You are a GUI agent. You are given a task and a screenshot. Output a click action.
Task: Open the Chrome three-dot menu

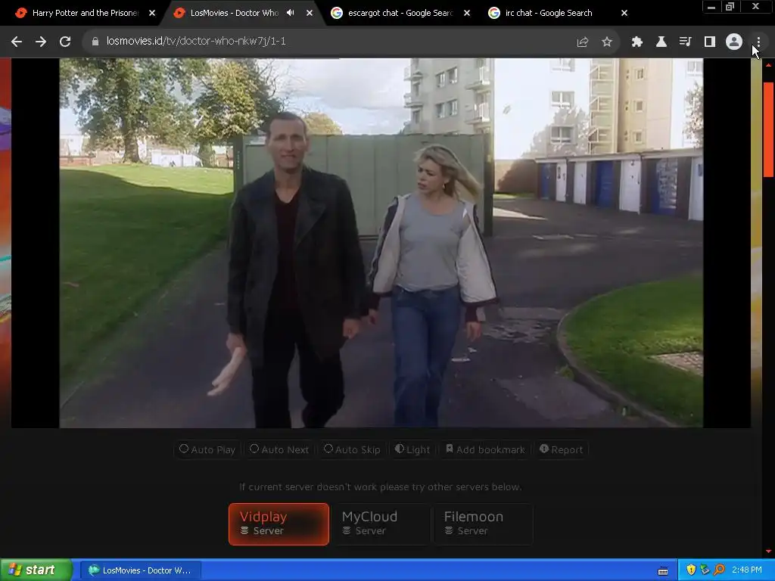[x=758, y=42]
